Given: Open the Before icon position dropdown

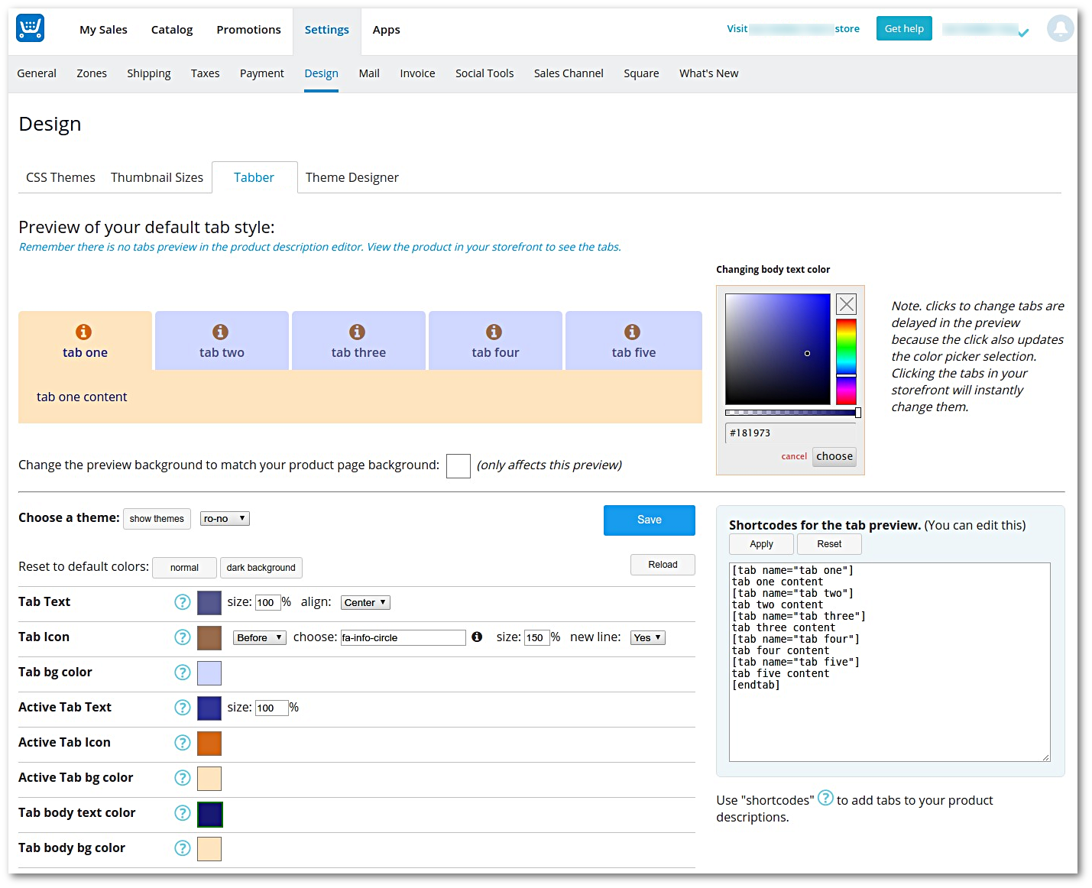Looking at the screenshot, I should tap(259, 638).
